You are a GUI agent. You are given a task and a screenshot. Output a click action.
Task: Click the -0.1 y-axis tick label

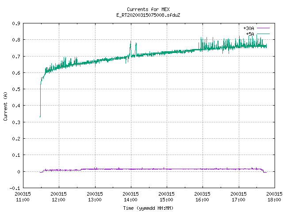pyautogui.click(x=15, y=188)
